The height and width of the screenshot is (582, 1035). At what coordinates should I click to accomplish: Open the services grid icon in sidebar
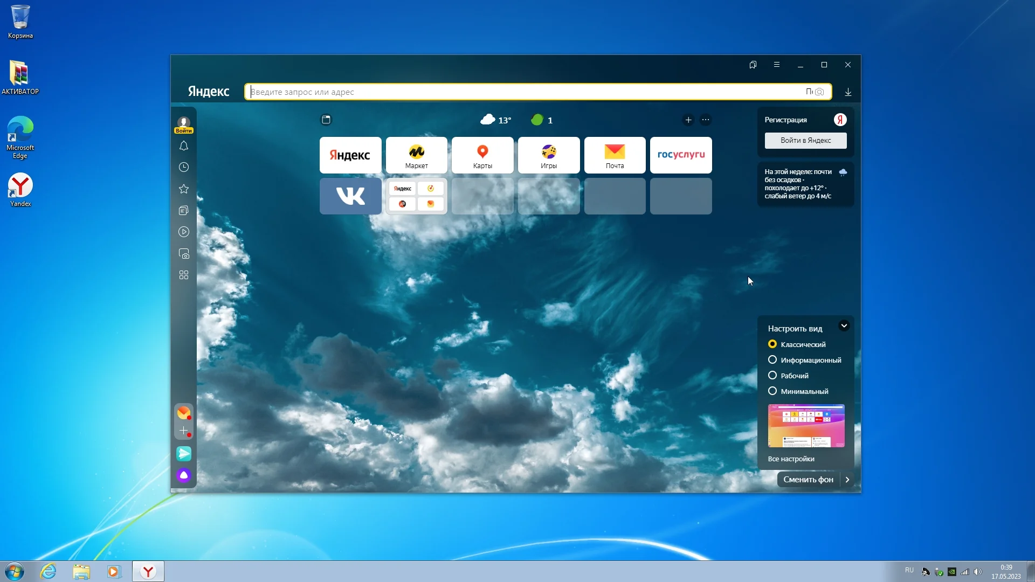(184, 275)
